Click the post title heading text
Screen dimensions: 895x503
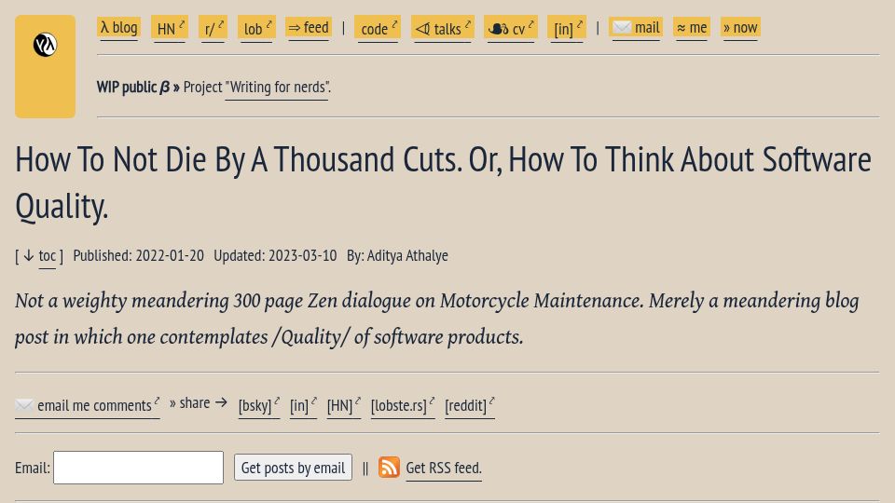pyautogui.click(x=443, y=182)
